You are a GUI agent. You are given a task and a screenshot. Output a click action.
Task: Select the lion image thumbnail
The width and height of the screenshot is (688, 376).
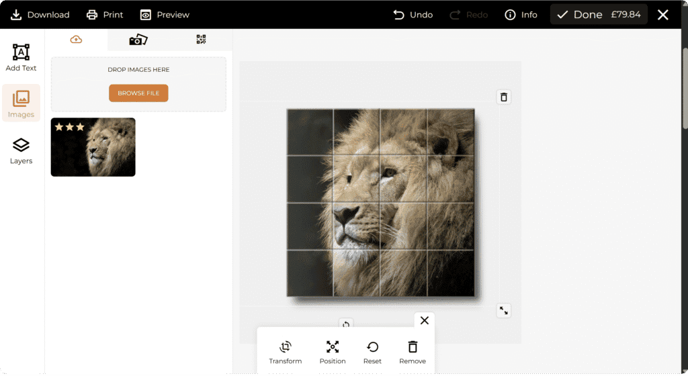pos(93,147)
